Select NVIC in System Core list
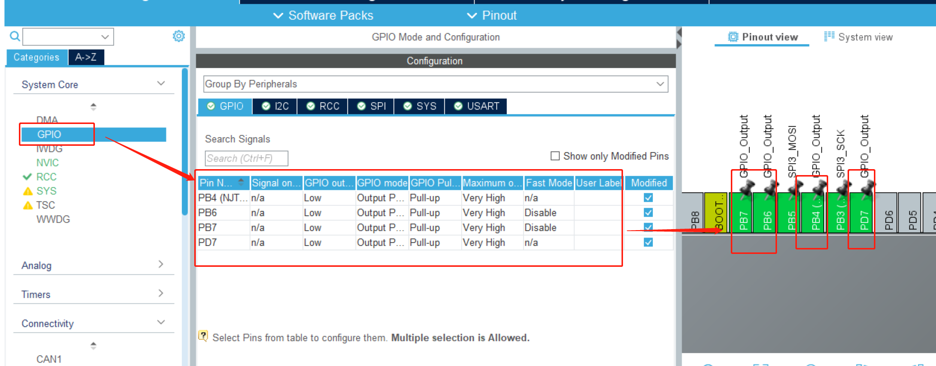Screen dimensions: 936x366 pos(47,163)
